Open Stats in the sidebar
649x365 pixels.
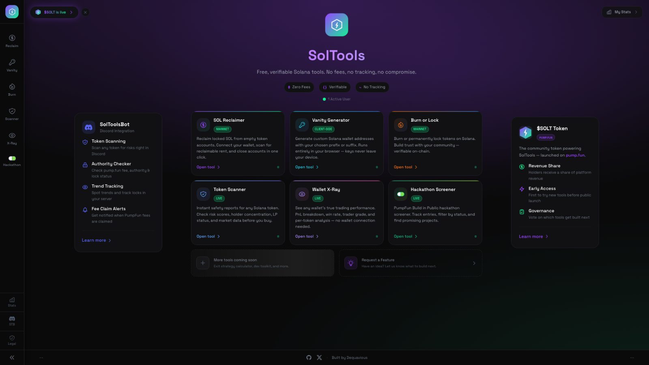(x=12, y=302)
